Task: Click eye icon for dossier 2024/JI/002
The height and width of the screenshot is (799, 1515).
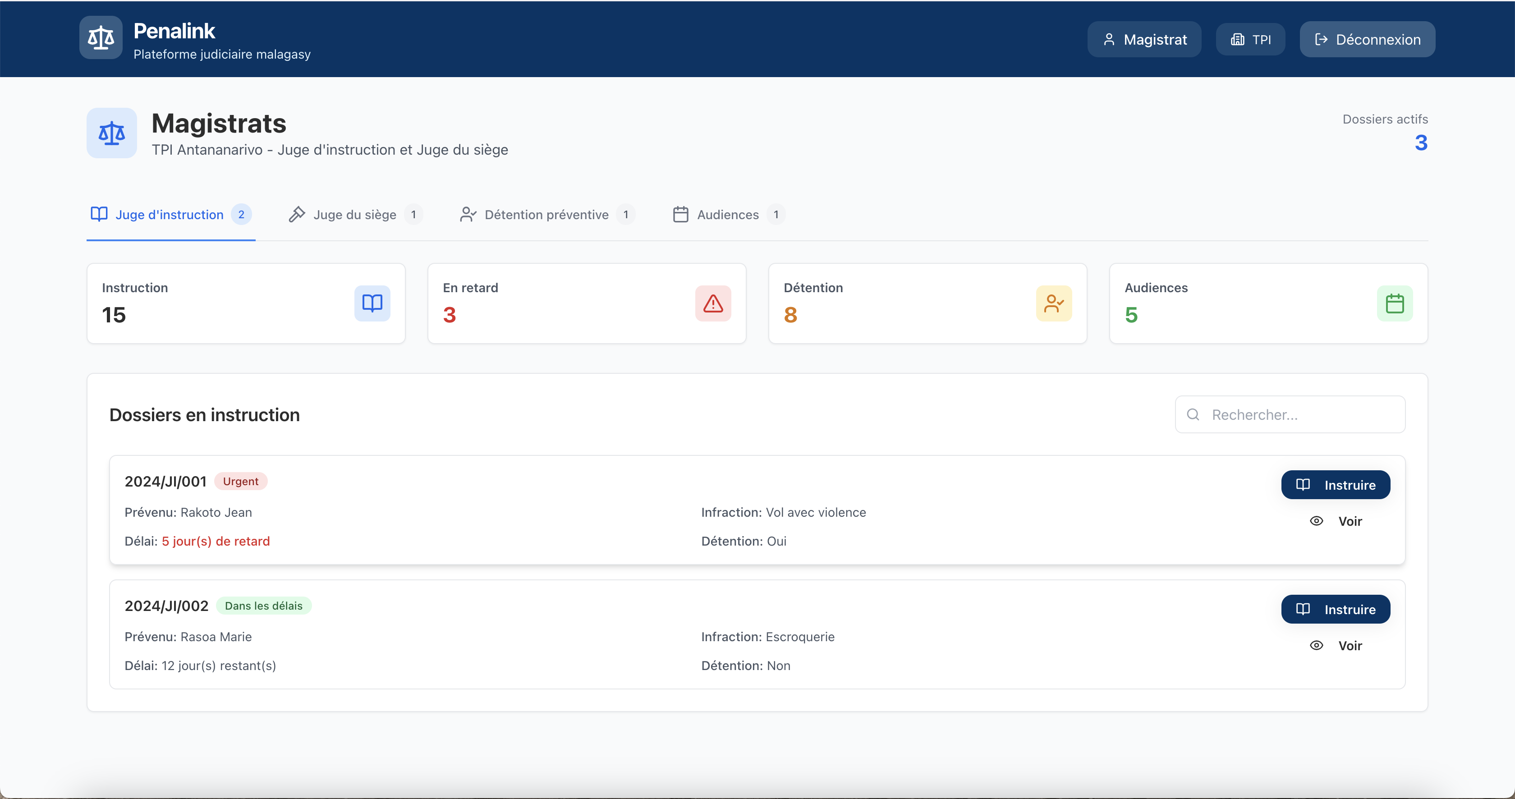Action: (1316, 646)
